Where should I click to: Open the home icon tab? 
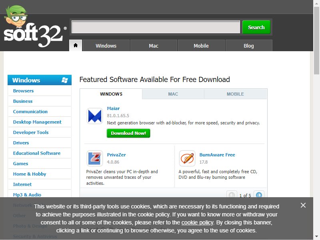pos(76,45)
